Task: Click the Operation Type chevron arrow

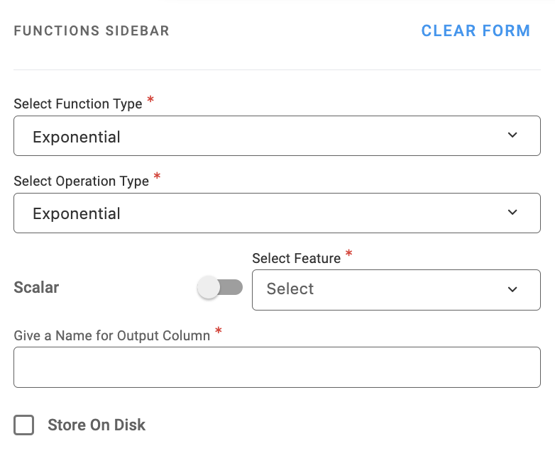Action: [x=513, y=212]
